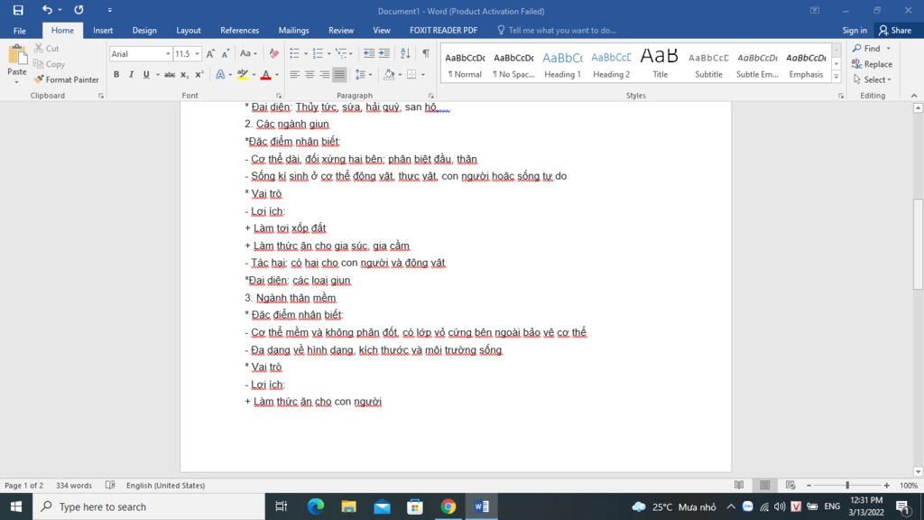Screen dimensions: 924x520
Task: Copy the selection to clipboard
Action: [x=49, y=64]
